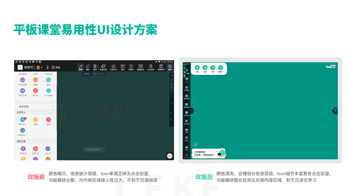
Task: Collapse new sidebar with left chevron handle
Action: [x=192, y=111]
